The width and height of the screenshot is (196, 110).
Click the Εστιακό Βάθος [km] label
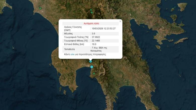click(74, 44)
